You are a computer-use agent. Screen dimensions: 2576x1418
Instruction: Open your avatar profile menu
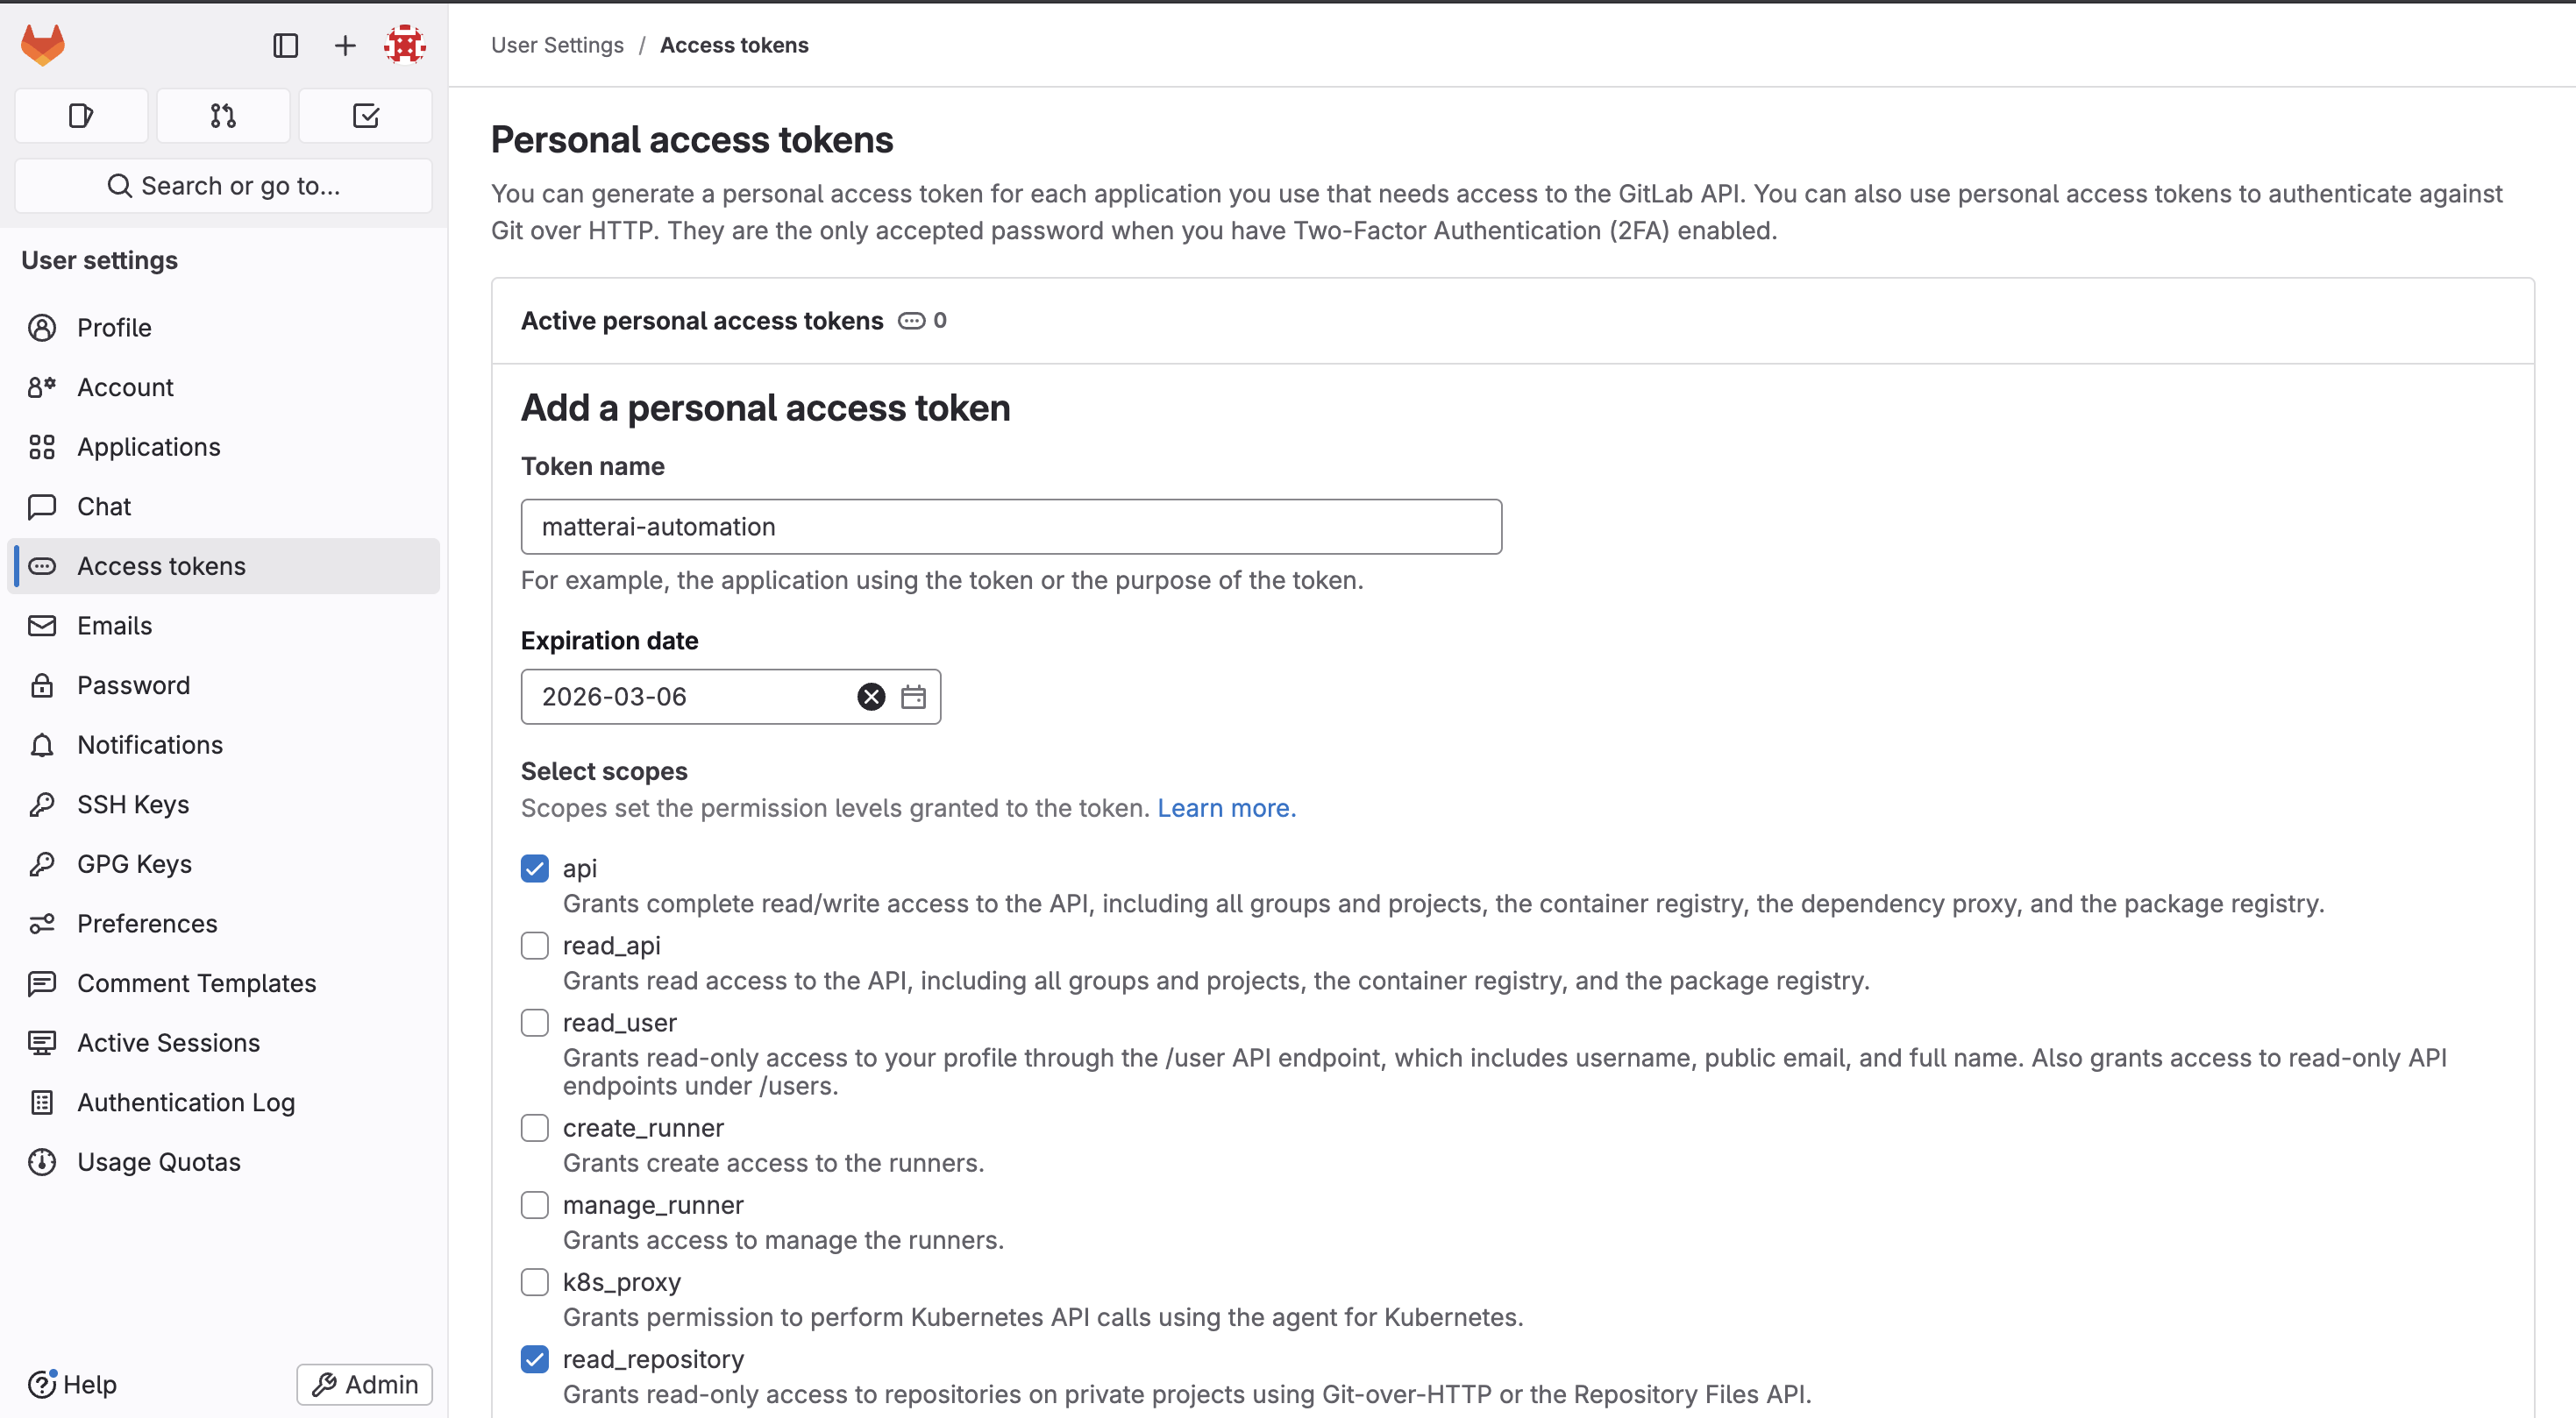point(405,45)
